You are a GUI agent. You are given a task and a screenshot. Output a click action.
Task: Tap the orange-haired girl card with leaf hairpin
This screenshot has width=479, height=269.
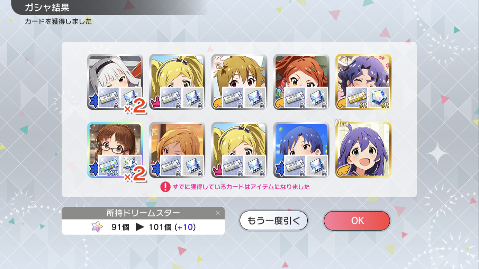tap(301, 82)
